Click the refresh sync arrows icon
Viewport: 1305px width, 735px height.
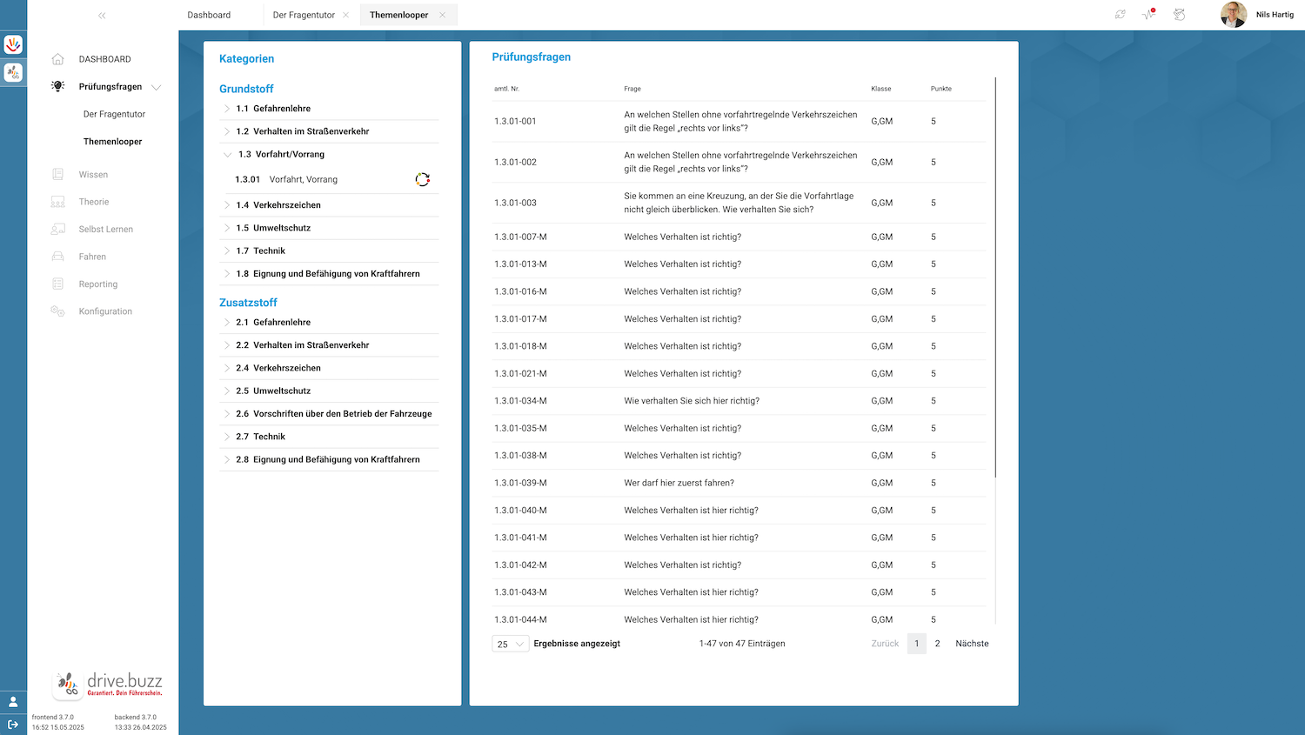(x=1121, y=15)
